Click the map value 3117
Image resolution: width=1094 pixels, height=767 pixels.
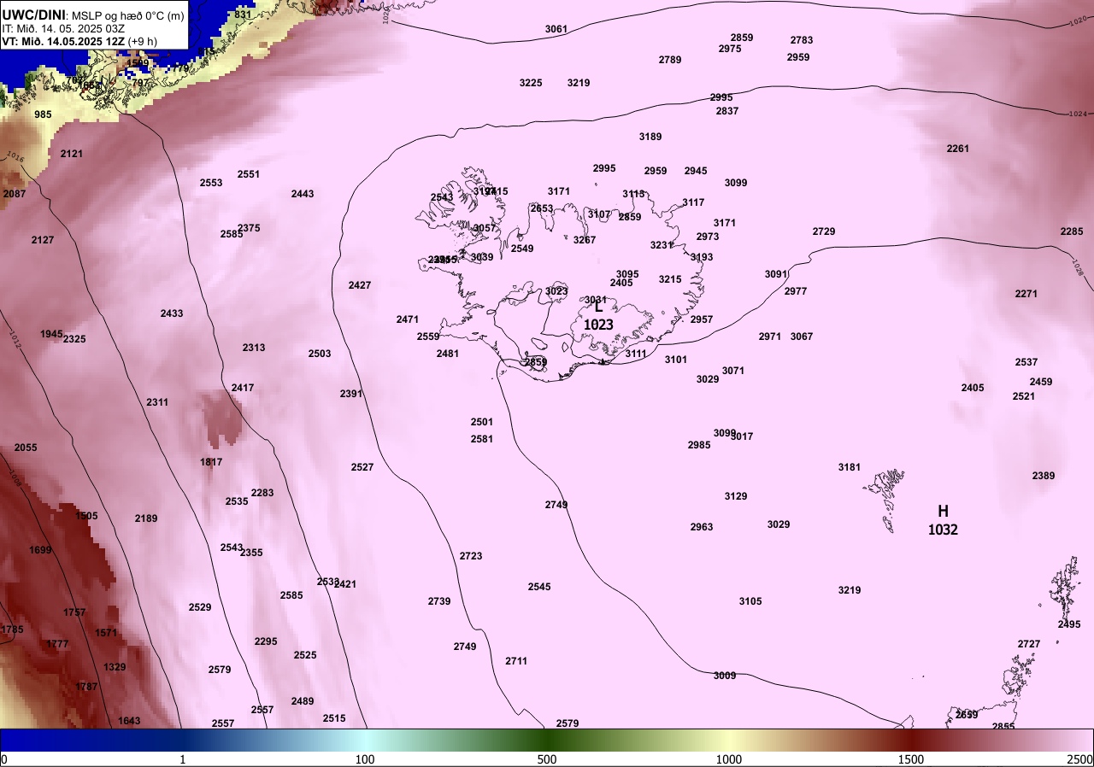click(693, 202)
